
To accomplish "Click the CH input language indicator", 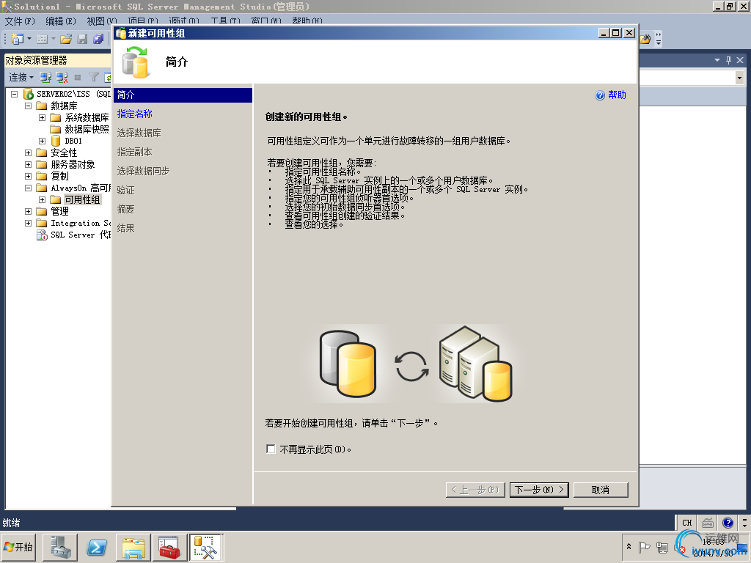I will pyautogui.click(x=686, y=523).
